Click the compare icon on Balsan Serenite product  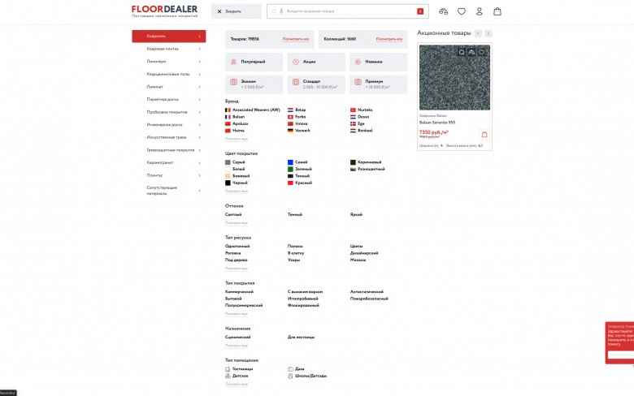pyautogui.click(x=471, y=52)
